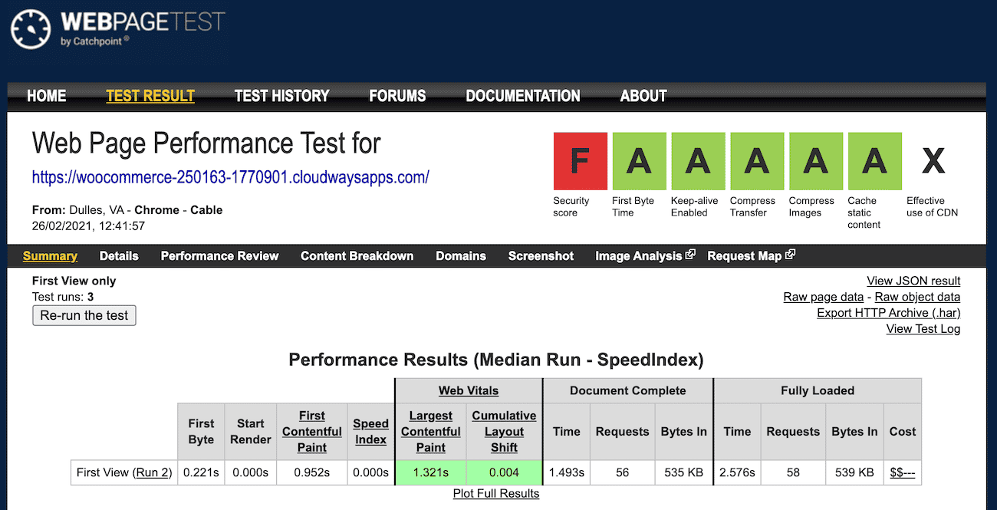Open the Run 2 link in First View row
The height and width of the screenshot is (510, 997).
pos(153,472)
